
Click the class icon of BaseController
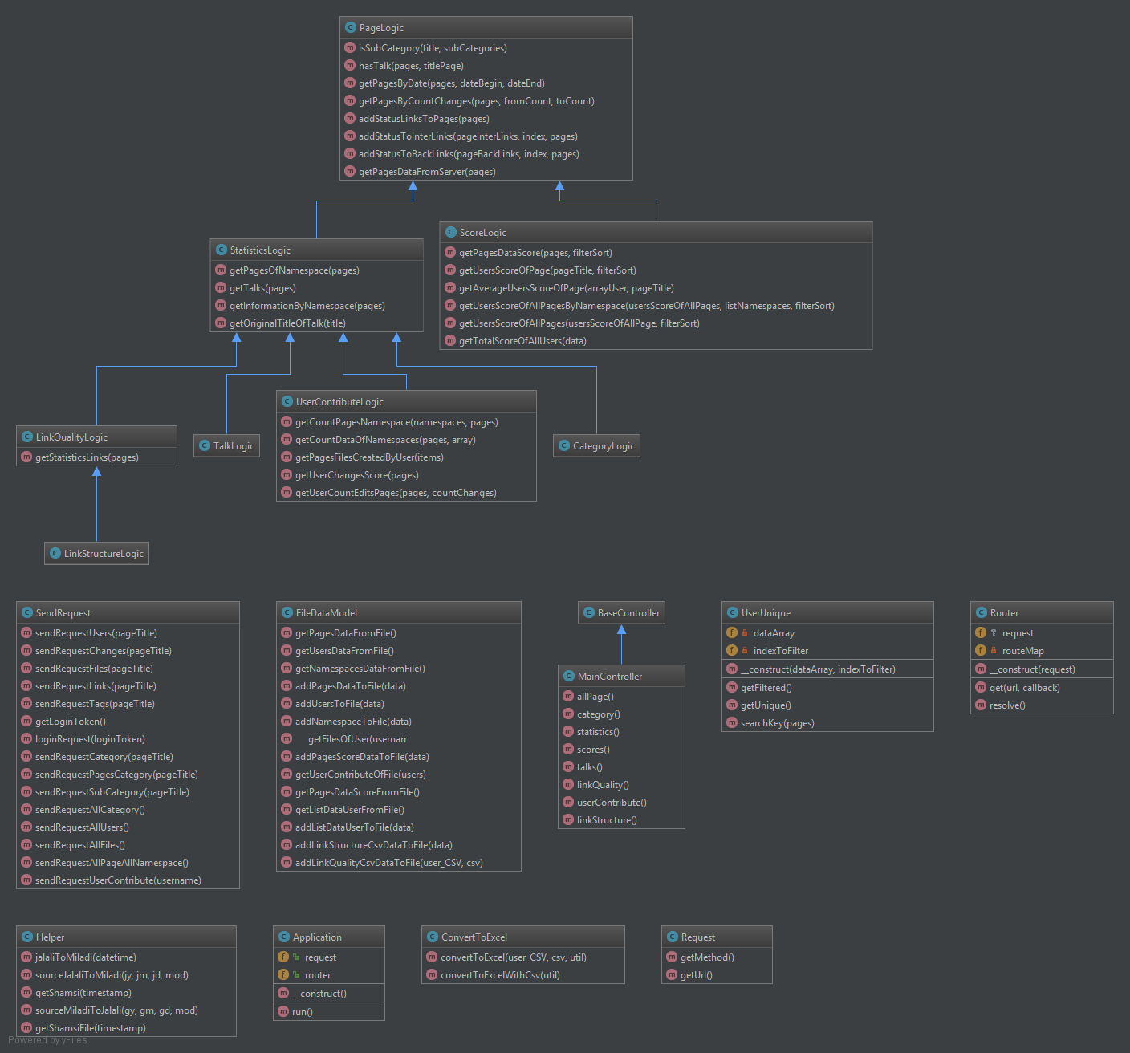[x=589, y=612]
